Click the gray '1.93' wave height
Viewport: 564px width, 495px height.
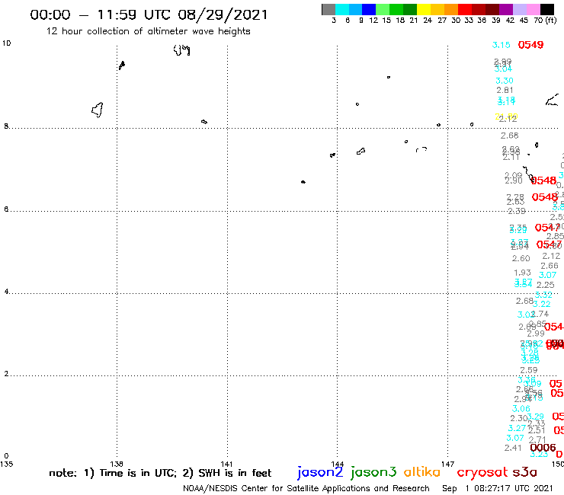[522, 273]
